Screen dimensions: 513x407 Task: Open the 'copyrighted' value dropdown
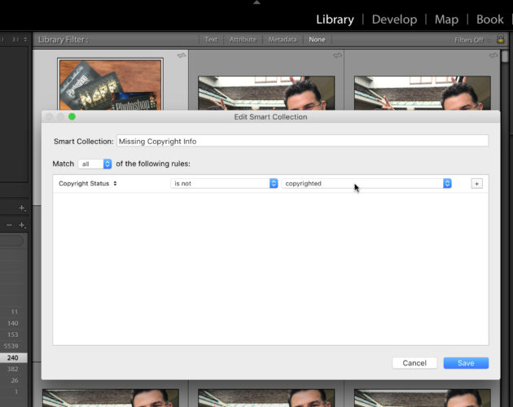[x=366, y=183]
